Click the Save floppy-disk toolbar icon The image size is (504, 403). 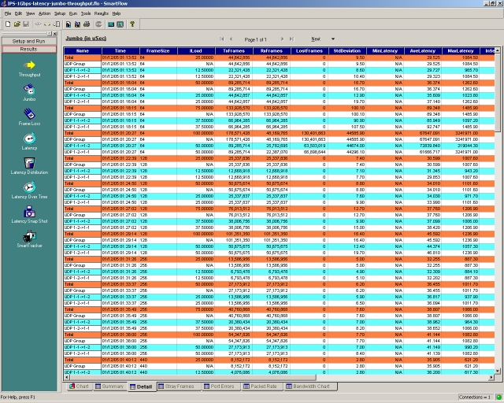26,24
